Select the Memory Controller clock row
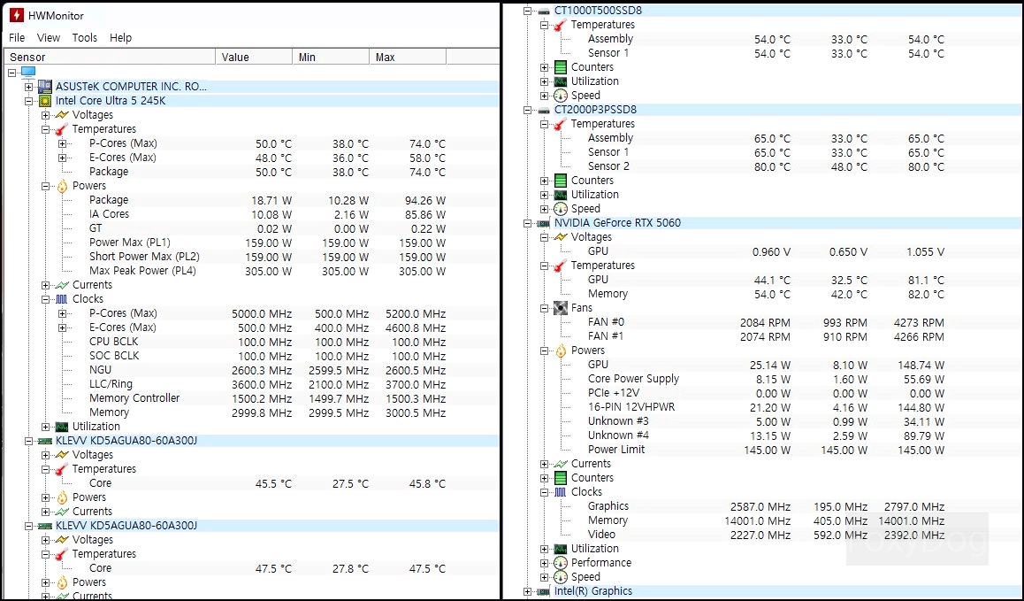 267,399
